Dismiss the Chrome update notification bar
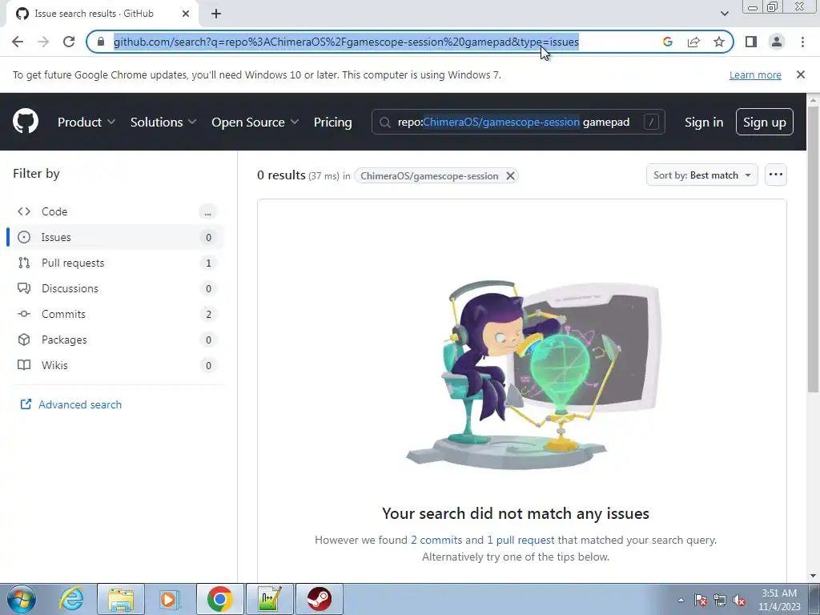The image size is (820, 615). [801, 74]
